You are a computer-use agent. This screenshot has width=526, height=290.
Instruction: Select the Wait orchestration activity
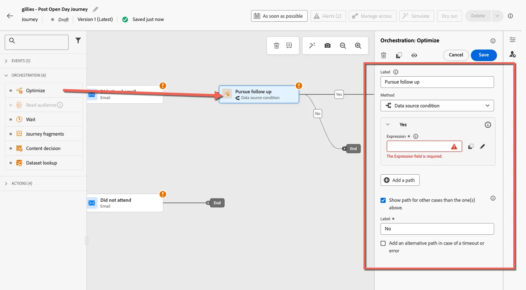click(44, 119)
